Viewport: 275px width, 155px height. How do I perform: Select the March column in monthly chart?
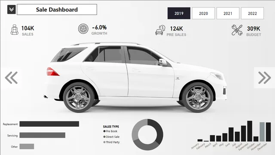click(x=212, y=138)
